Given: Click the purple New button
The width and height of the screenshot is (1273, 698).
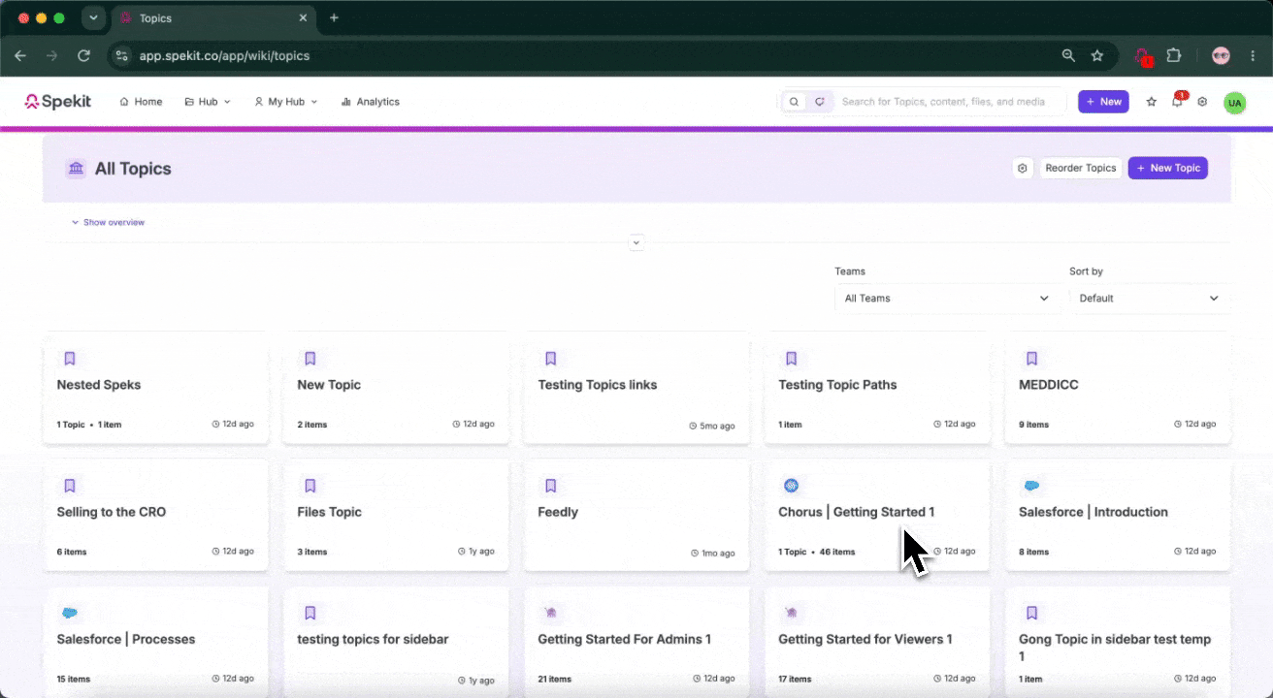Looking at the screenshot, I should coord(1103,102).
